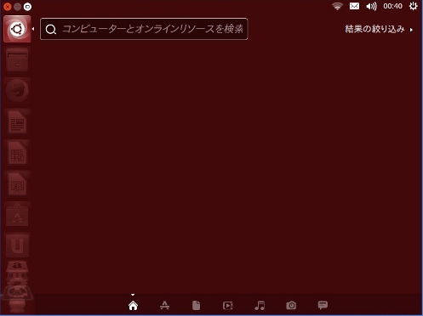
Task: Launch Firefox web browser from launcher
Action: 17,91
